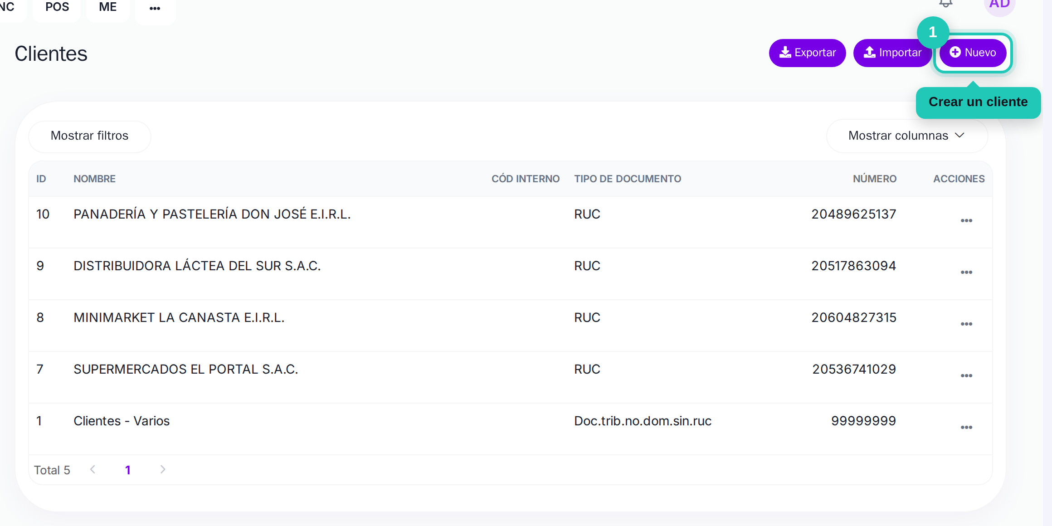1052x526 pixels.
Task: Expand the Mostrar columnas dropdown
Action: [x=907, y=136]
